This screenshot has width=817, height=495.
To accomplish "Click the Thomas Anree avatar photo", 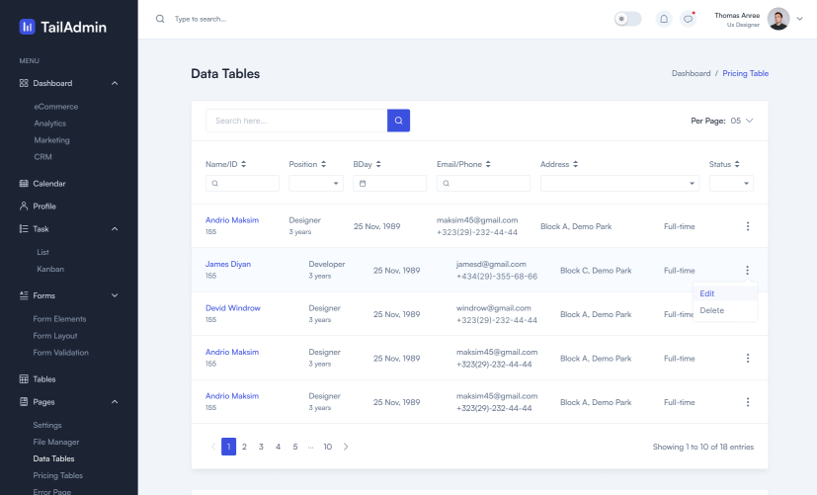I will (778, 19).
